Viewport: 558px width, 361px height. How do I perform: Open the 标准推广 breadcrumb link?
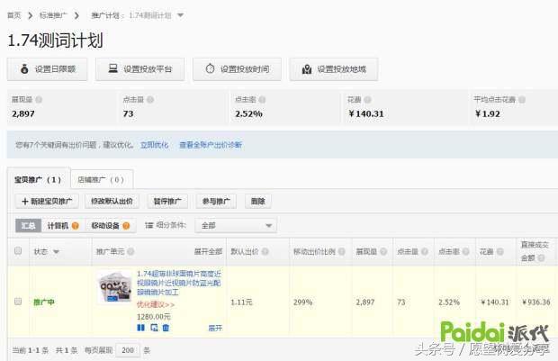tap(53, 15)
